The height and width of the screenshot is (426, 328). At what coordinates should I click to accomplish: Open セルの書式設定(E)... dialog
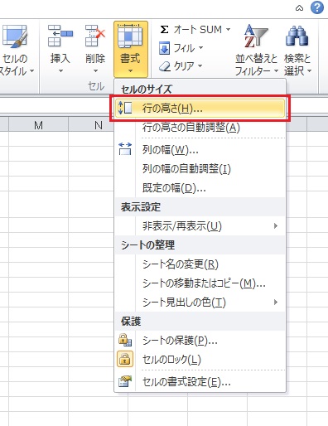pyautogui.click(x=200, y=382)
